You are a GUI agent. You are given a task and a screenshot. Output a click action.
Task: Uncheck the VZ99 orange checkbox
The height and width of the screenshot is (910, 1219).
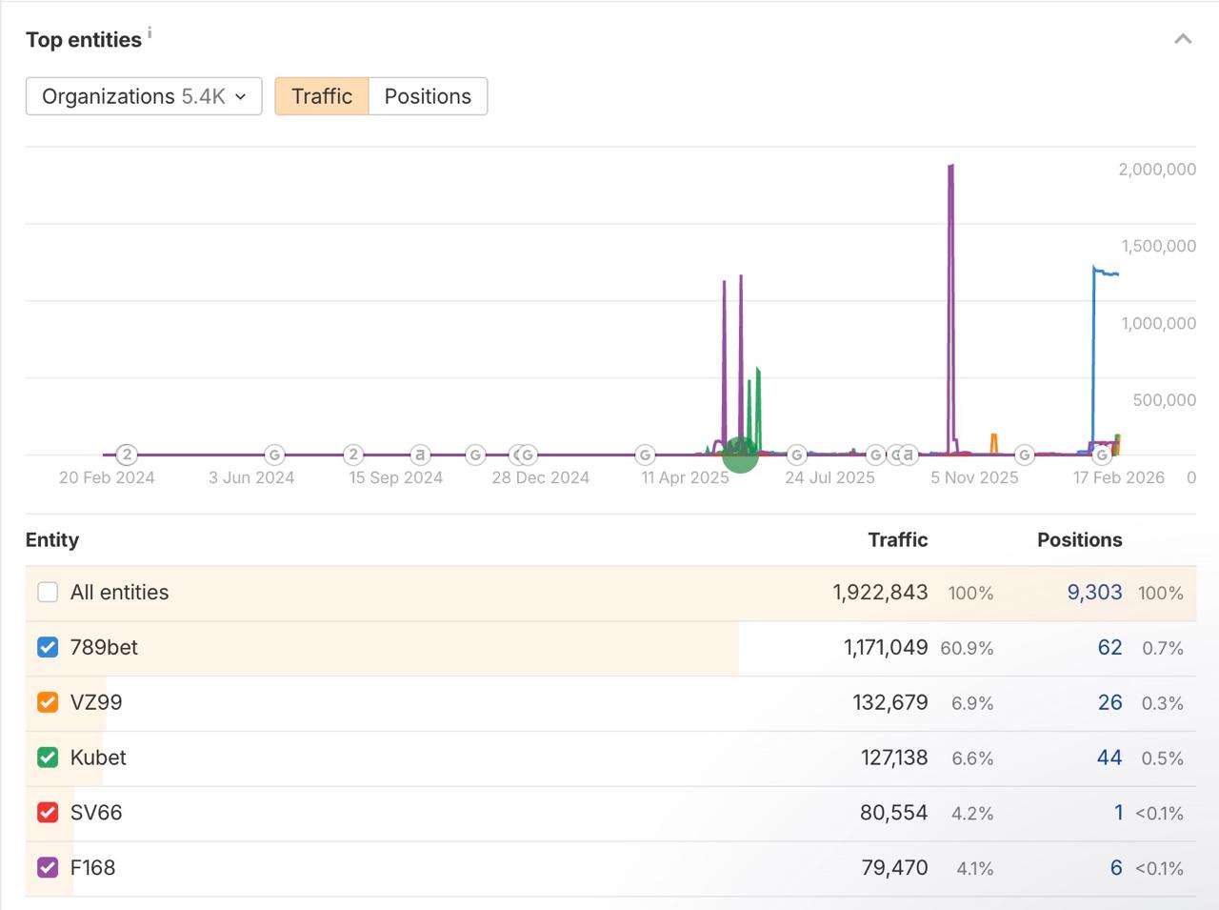[x=48, y=703]
